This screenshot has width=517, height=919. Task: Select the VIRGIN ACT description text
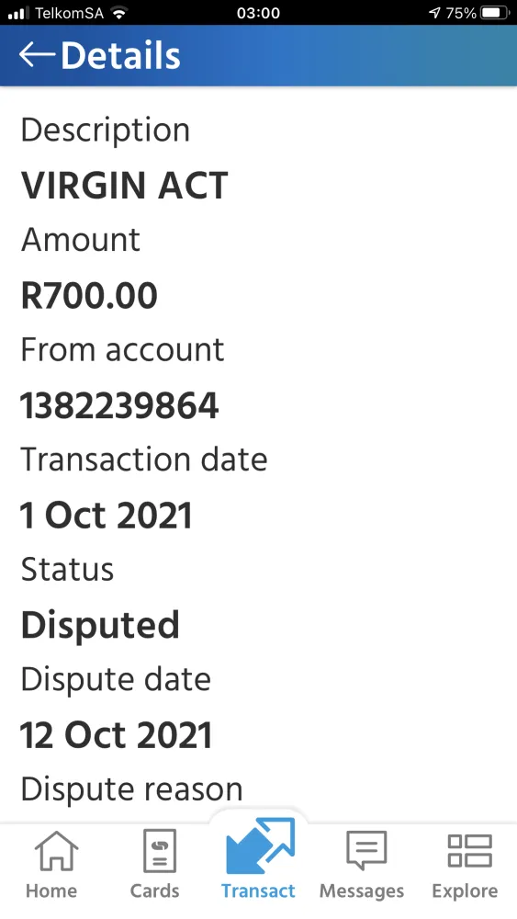(x=124, y=186)
